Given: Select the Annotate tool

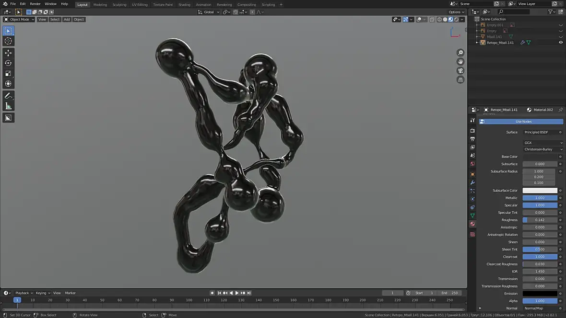Looking at the screenshot, I should (8, 96).
